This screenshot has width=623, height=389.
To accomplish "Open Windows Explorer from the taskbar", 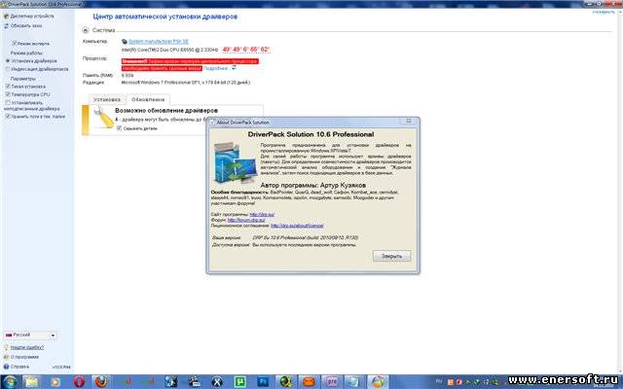I will pyautogui.click(x=31, y=382).
